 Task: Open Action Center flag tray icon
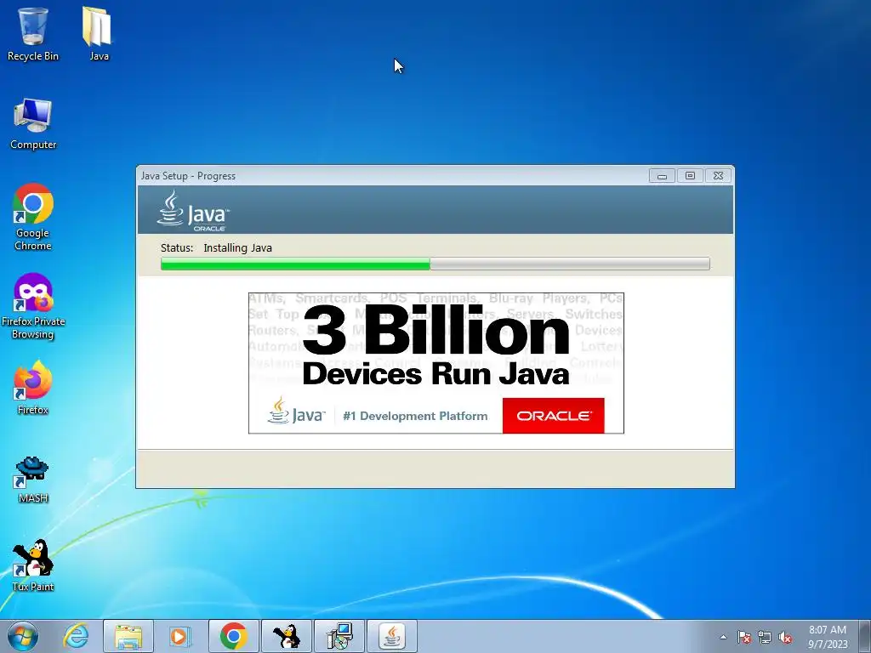pos(743,637)
